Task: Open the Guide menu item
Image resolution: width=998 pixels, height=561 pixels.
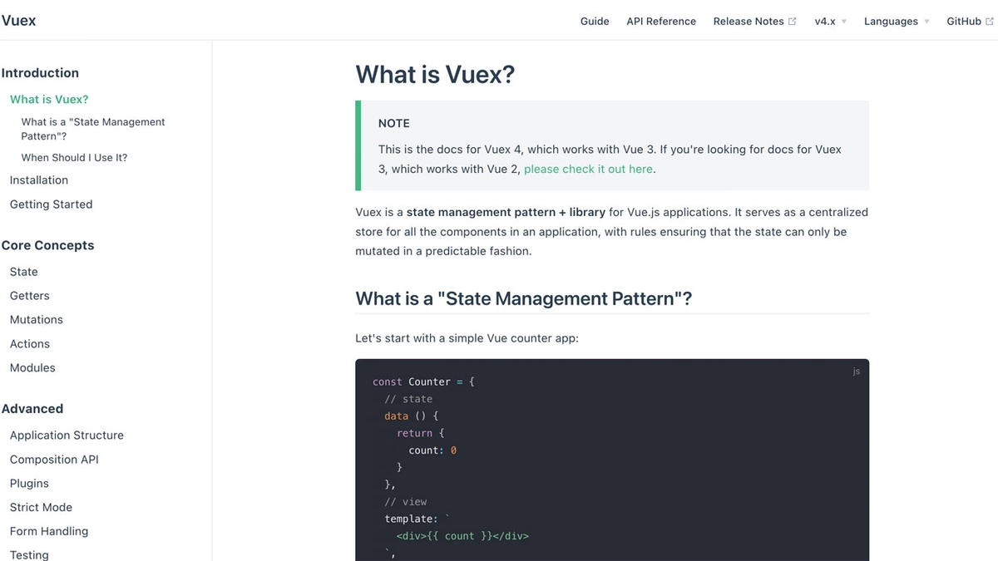Action: coord(594,21)
